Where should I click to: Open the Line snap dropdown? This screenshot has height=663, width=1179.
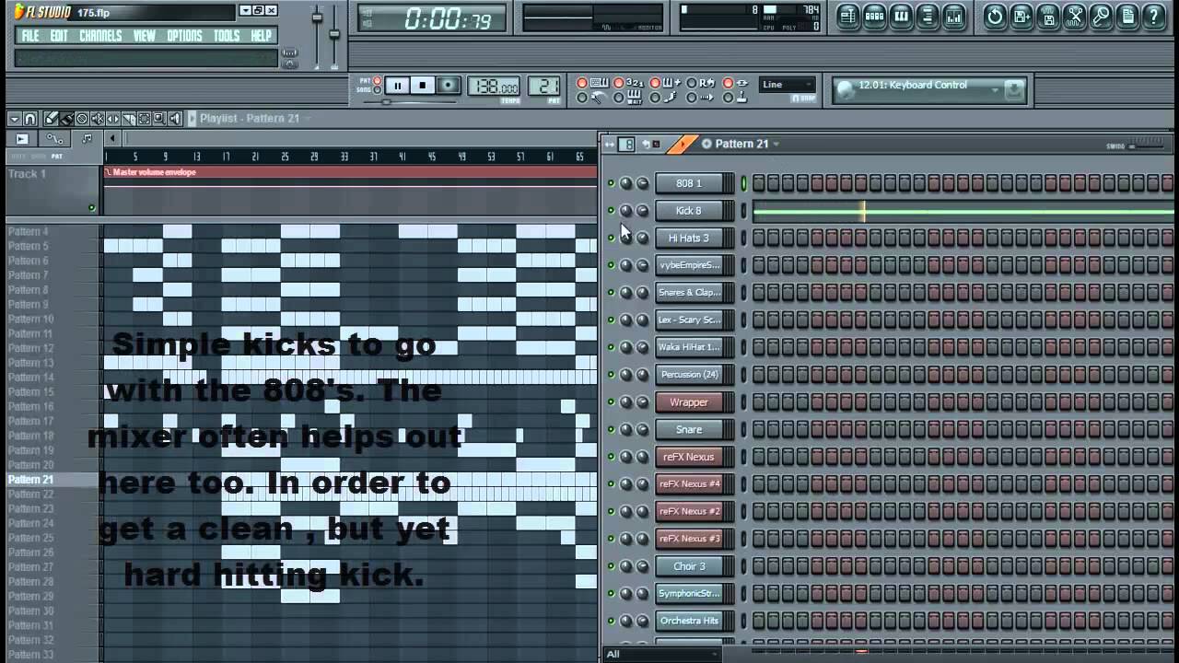click(x=788, y=85)
